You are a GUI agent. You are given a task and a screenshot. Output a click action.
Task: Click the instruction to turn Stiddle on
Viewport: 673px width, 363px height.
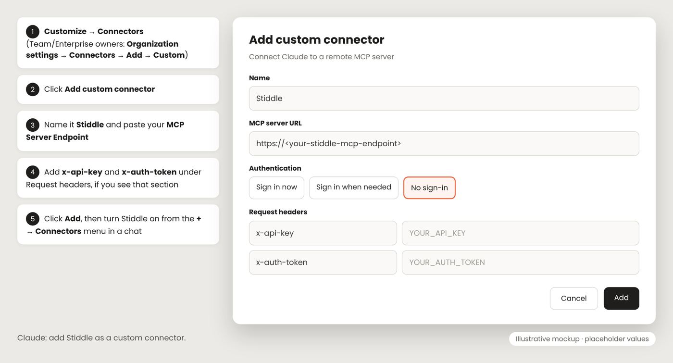tap(114, 225)
